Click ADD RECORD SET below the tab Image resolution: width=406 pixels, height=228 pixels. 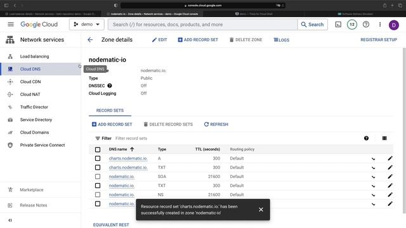112,124
